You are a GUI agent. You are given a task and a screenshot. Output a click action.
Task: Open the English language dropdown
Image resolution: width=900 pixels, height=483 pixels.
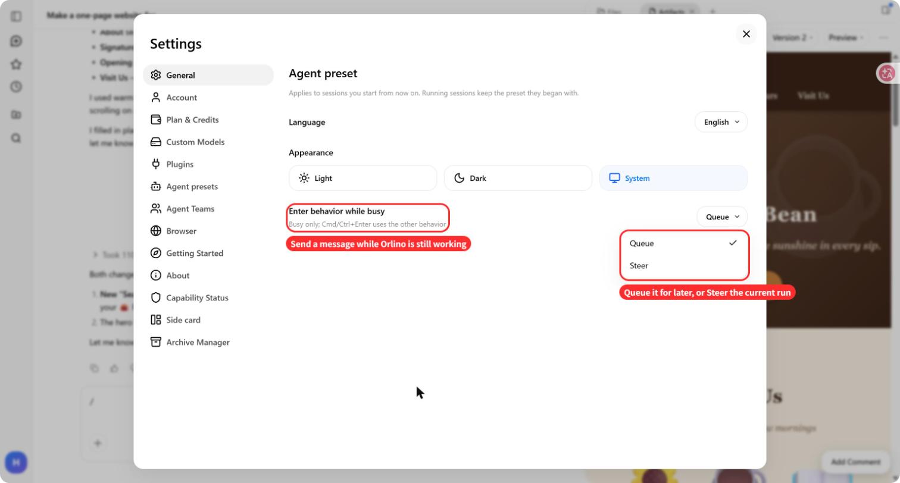(721, 122)
